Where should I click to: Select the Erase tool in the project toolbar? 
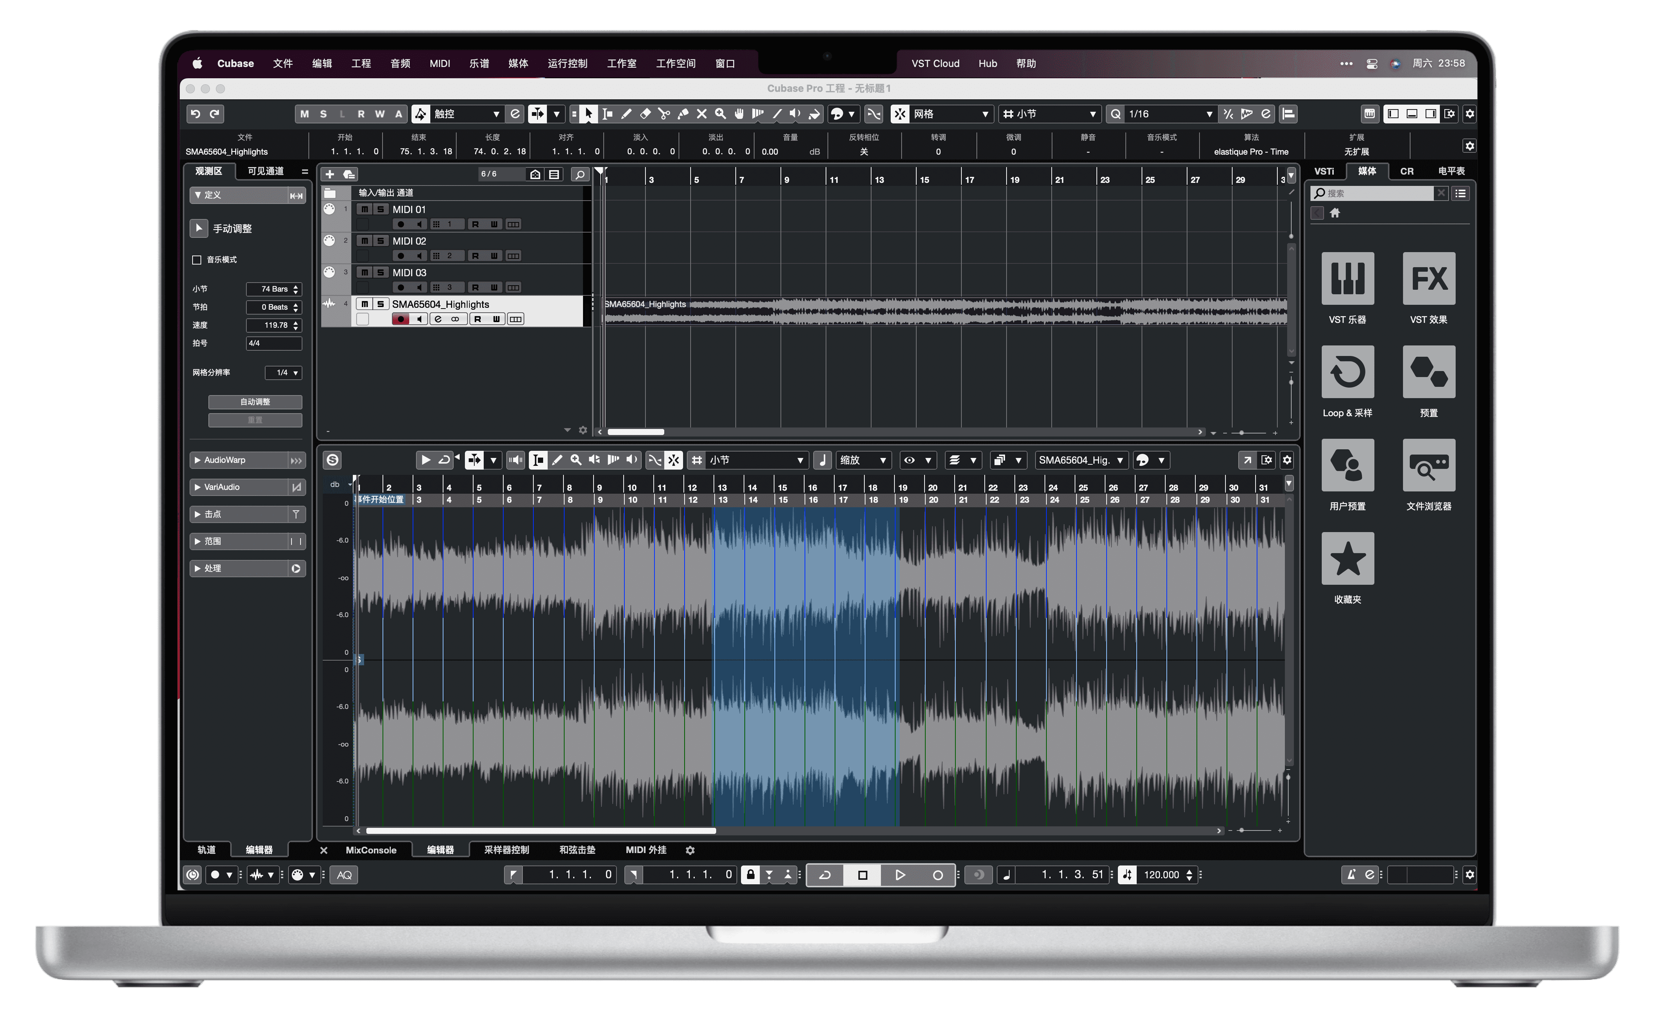645,114
